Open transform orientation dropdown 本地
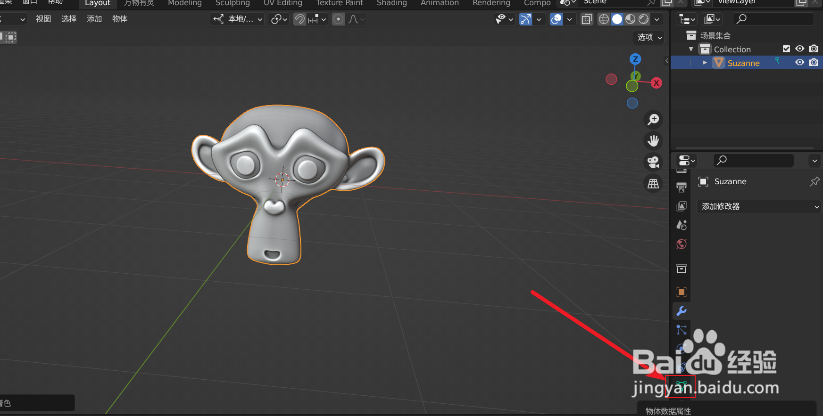Screen dimensions: 823x416 coord(237,19)
